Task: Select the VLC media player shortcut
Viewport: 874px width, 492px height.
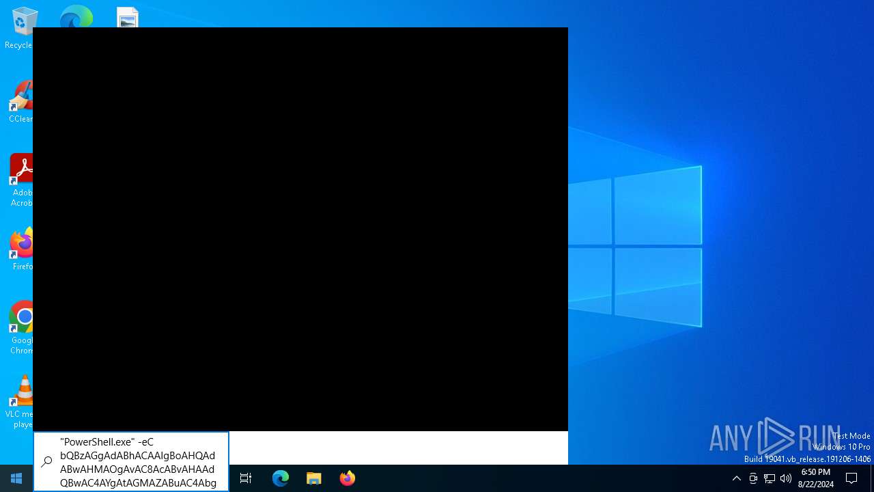Action: coord(20,402)
